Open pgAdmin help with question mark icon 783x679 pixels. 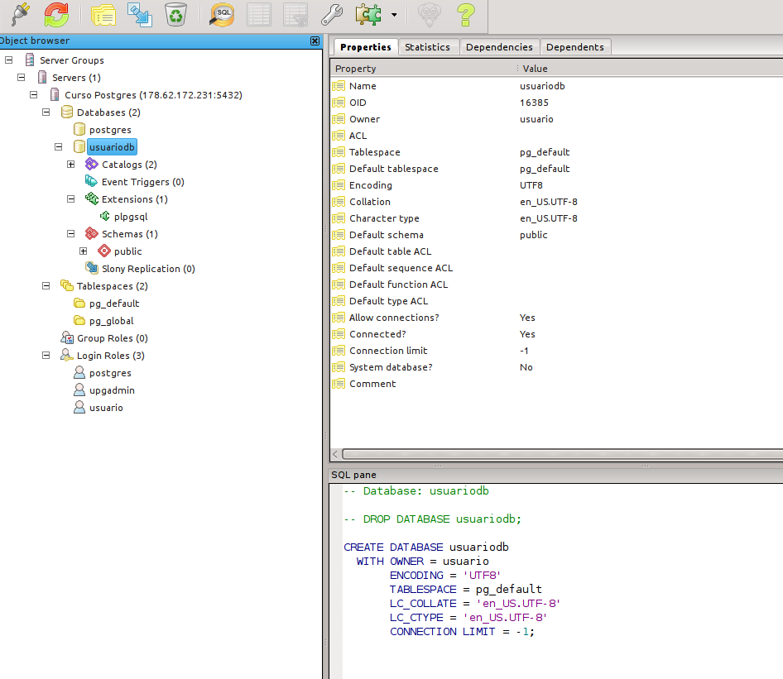click(464, 15)
